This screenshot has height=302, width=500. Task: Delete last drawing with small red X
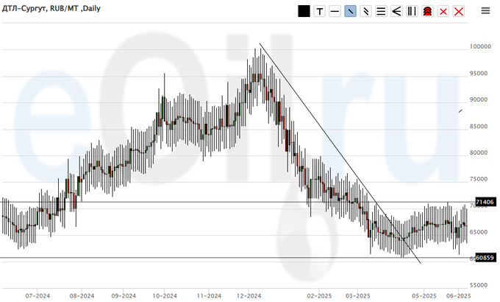pyautogui.click(x=443, y=11)
